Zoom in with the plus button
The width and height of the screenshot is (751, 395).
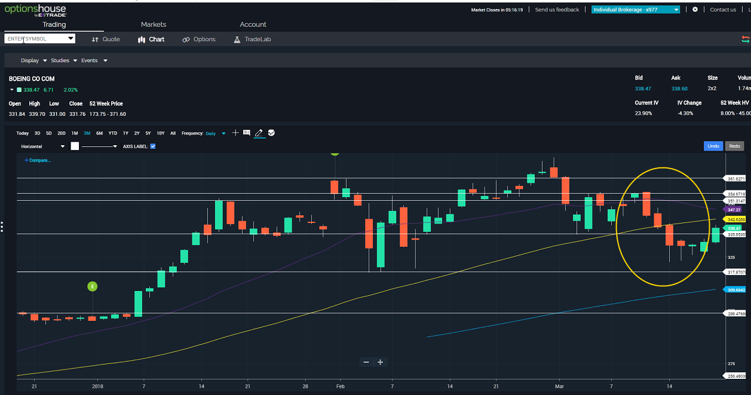(x=380, y=362)
